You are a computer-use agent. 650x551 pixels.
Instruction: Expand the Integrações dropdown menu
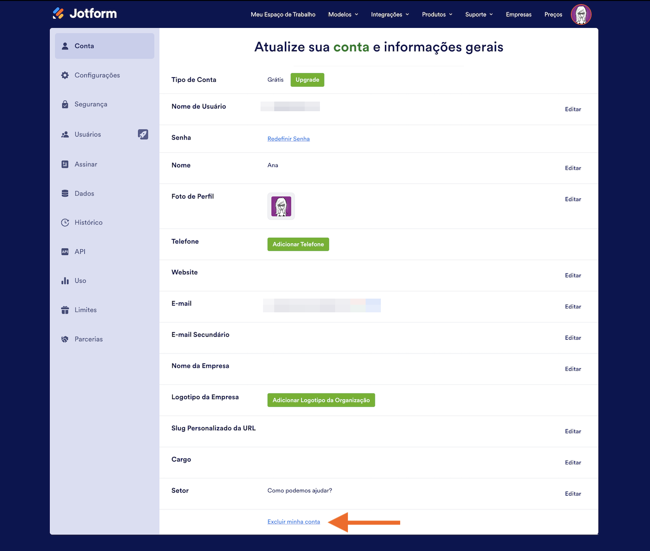(x=390, y=14)
